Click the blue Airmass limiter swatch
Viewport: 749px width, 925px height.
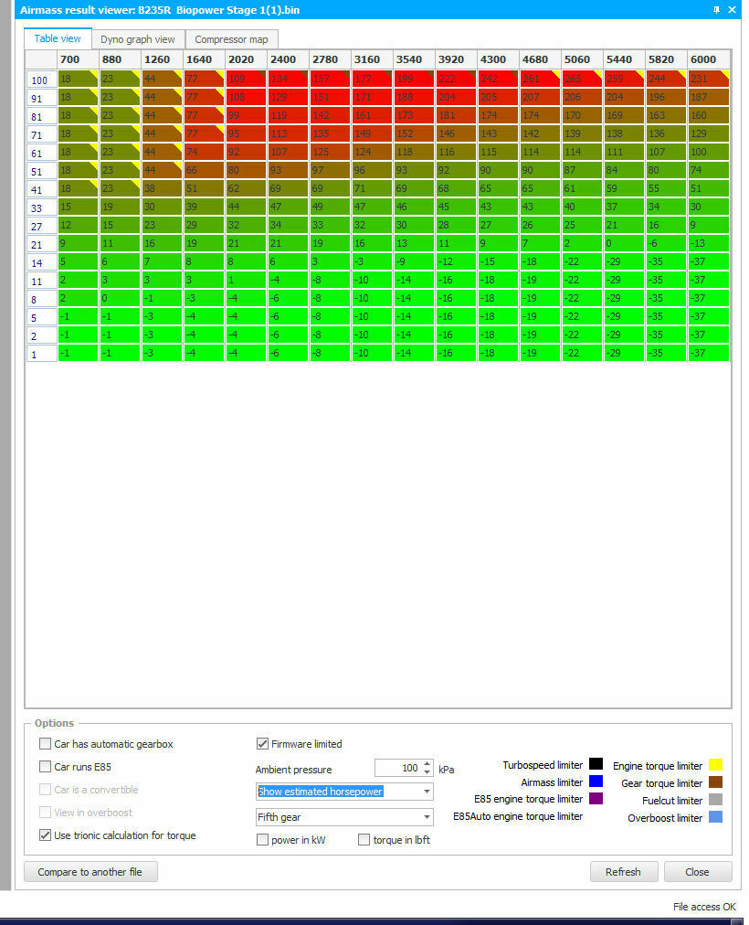tap(596, 781)
